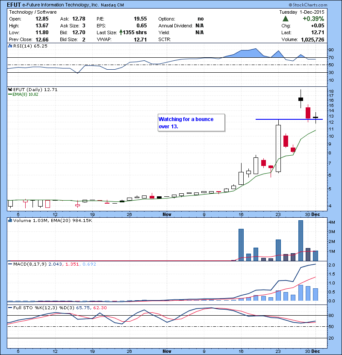Click the '30 Dec' label on the bottom axis
Viewport: 342px width, 355px height.
312,351
